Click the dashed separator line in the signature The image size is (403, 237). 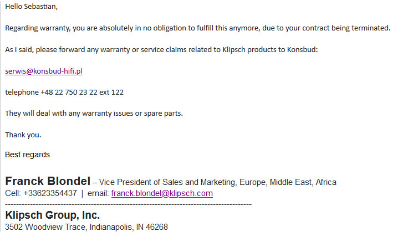128,205
